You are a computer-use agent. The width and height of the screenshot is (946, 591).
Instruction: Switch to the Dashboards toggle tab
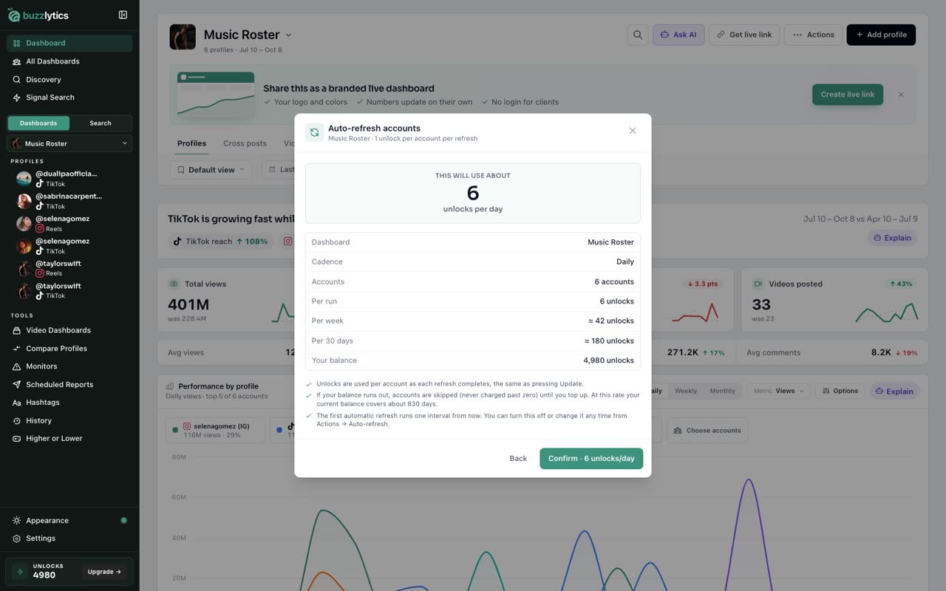38,123
